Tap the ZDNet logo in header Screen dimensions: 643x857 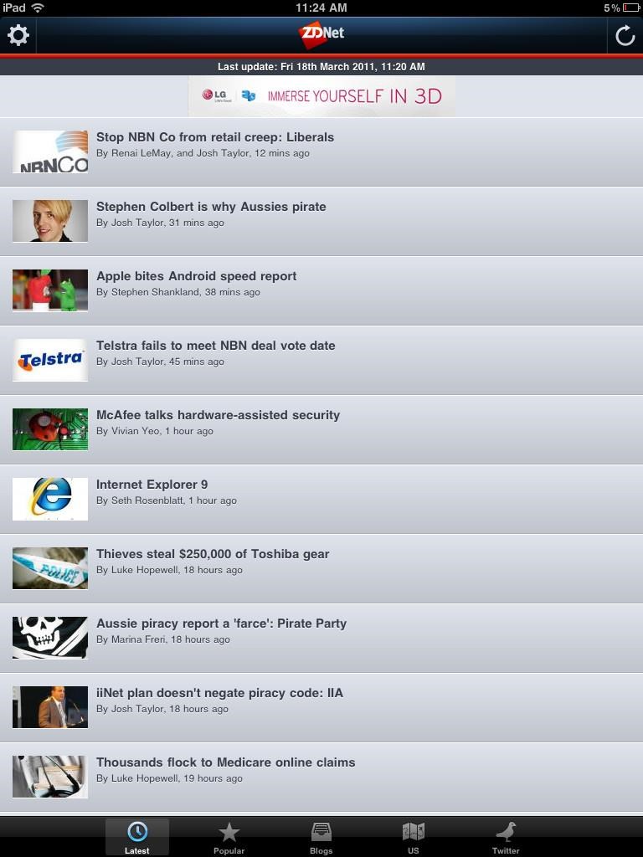tap(321, 33)
